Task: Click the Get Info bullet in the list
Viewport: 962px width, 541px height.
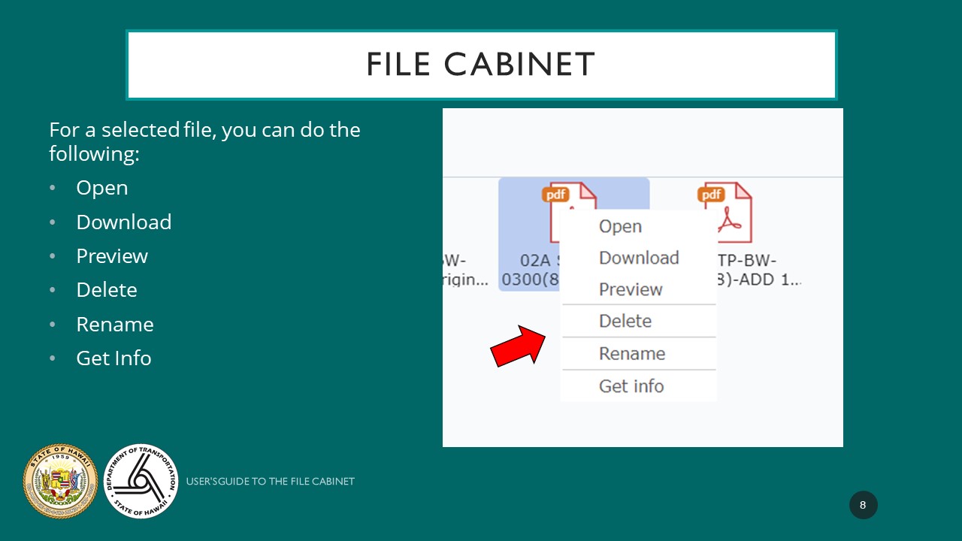Action: click(x=113, y=358)
